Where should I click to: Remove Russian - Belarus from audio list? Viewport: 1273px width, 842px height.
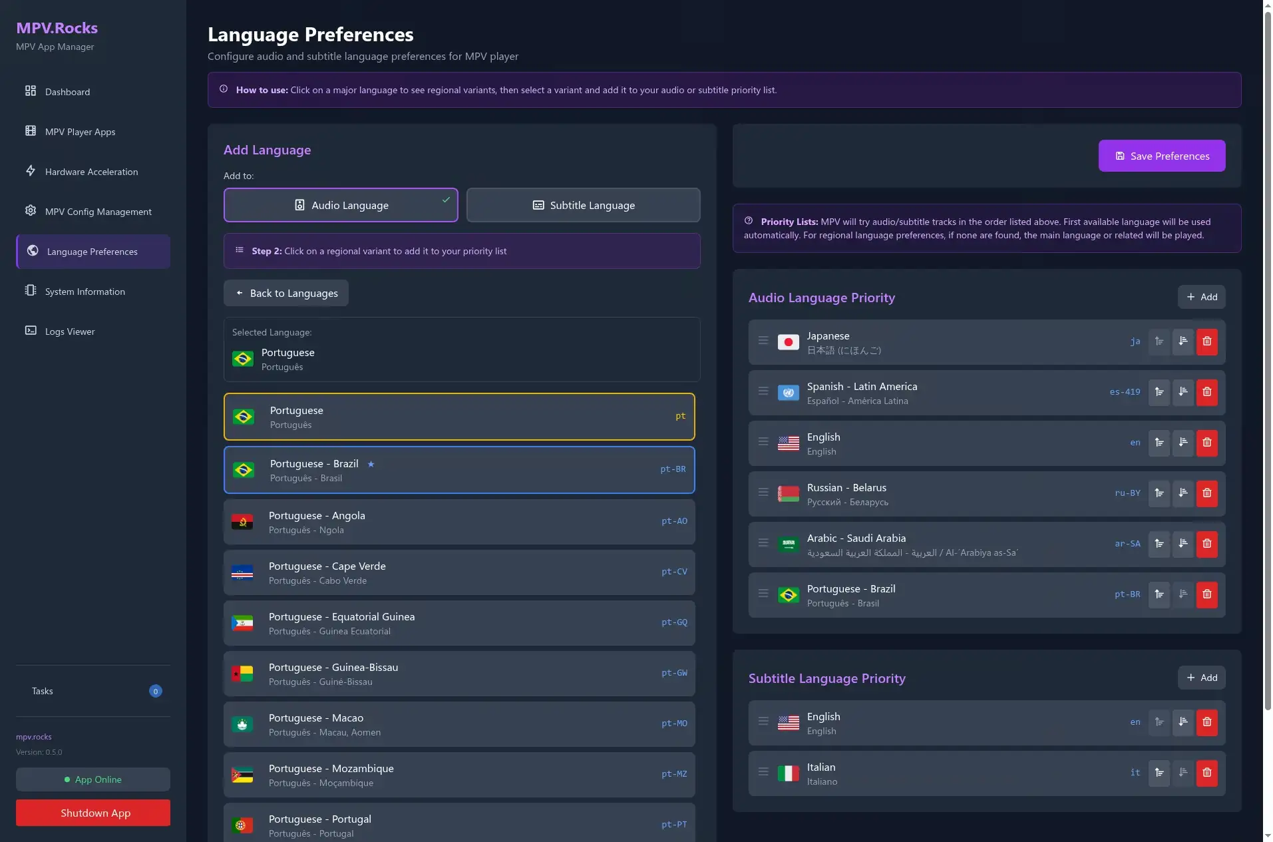(1206, 493)
